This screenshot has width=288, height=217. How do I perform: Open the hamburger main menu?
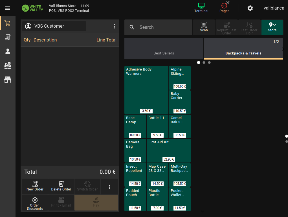8,8
